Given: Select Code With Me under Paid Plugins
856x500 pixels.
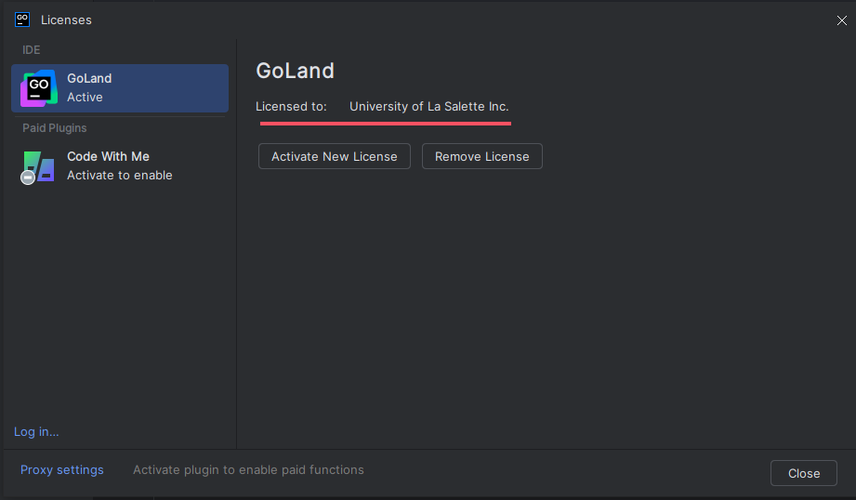Looking at the screenshot, I should 120,166.
